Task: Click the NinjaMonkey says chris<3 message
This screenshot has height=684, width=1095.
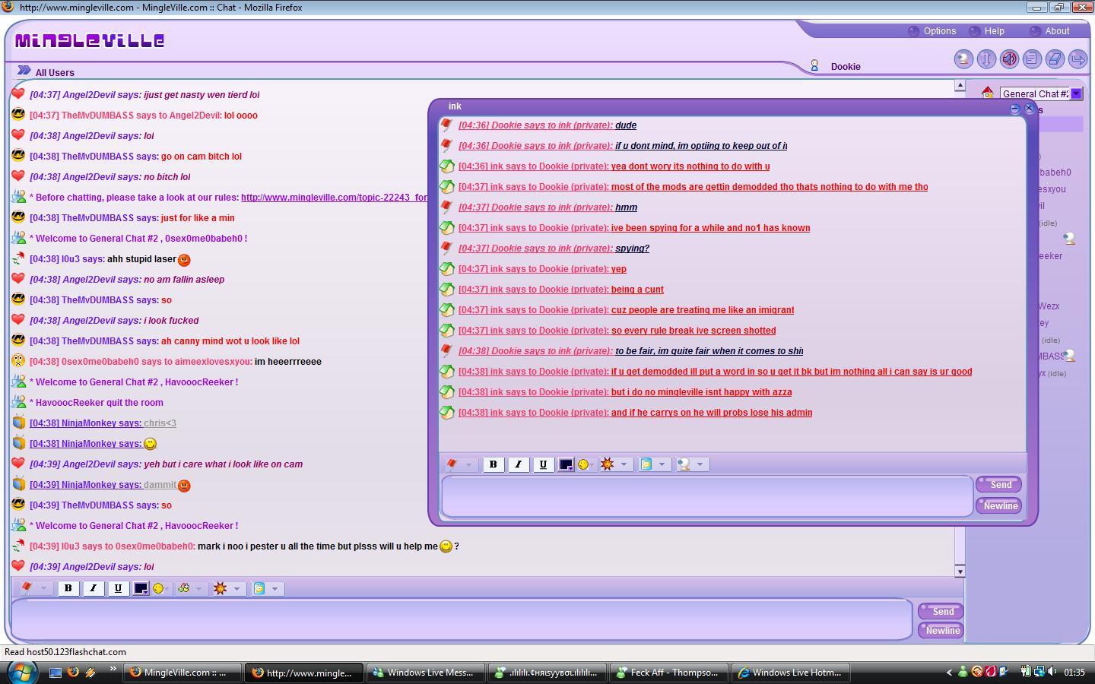Action: point(103,423)
